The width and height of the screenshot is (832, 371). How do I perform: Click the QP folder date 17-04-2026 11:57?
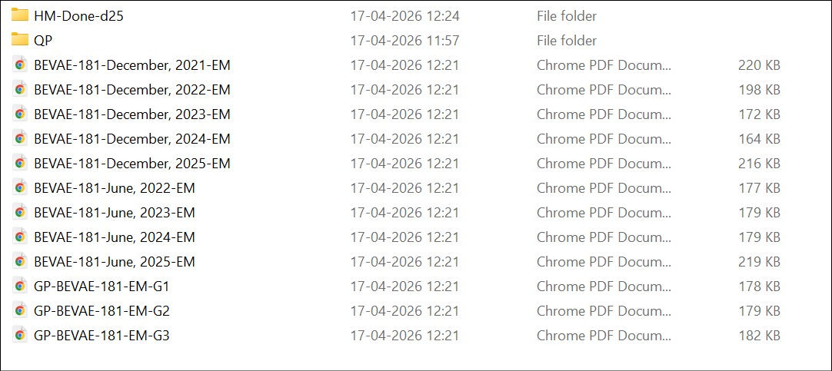click(x=404, y=40)
